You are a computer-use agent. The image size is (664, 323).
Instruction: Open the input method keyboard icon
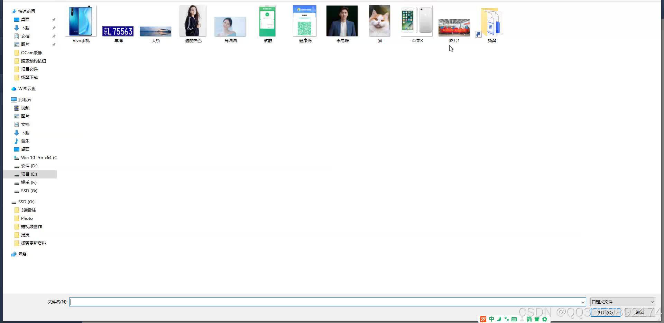click(514, 319)
